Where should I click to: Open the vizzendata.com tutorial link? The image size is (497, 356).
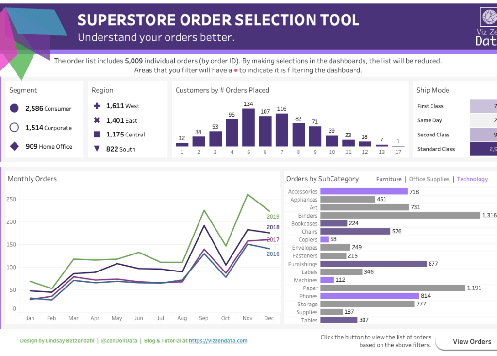(x=218, y=340)
